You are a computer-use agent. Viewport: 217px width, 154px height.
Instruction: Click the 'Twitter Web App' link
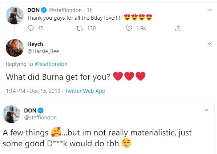(85, 91)
